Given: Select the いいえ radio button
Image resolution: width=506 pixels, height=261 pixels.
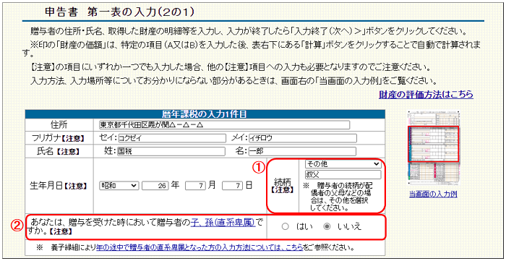Looking at the screenshot, I should pyautogui.click(x=327, y=227).
